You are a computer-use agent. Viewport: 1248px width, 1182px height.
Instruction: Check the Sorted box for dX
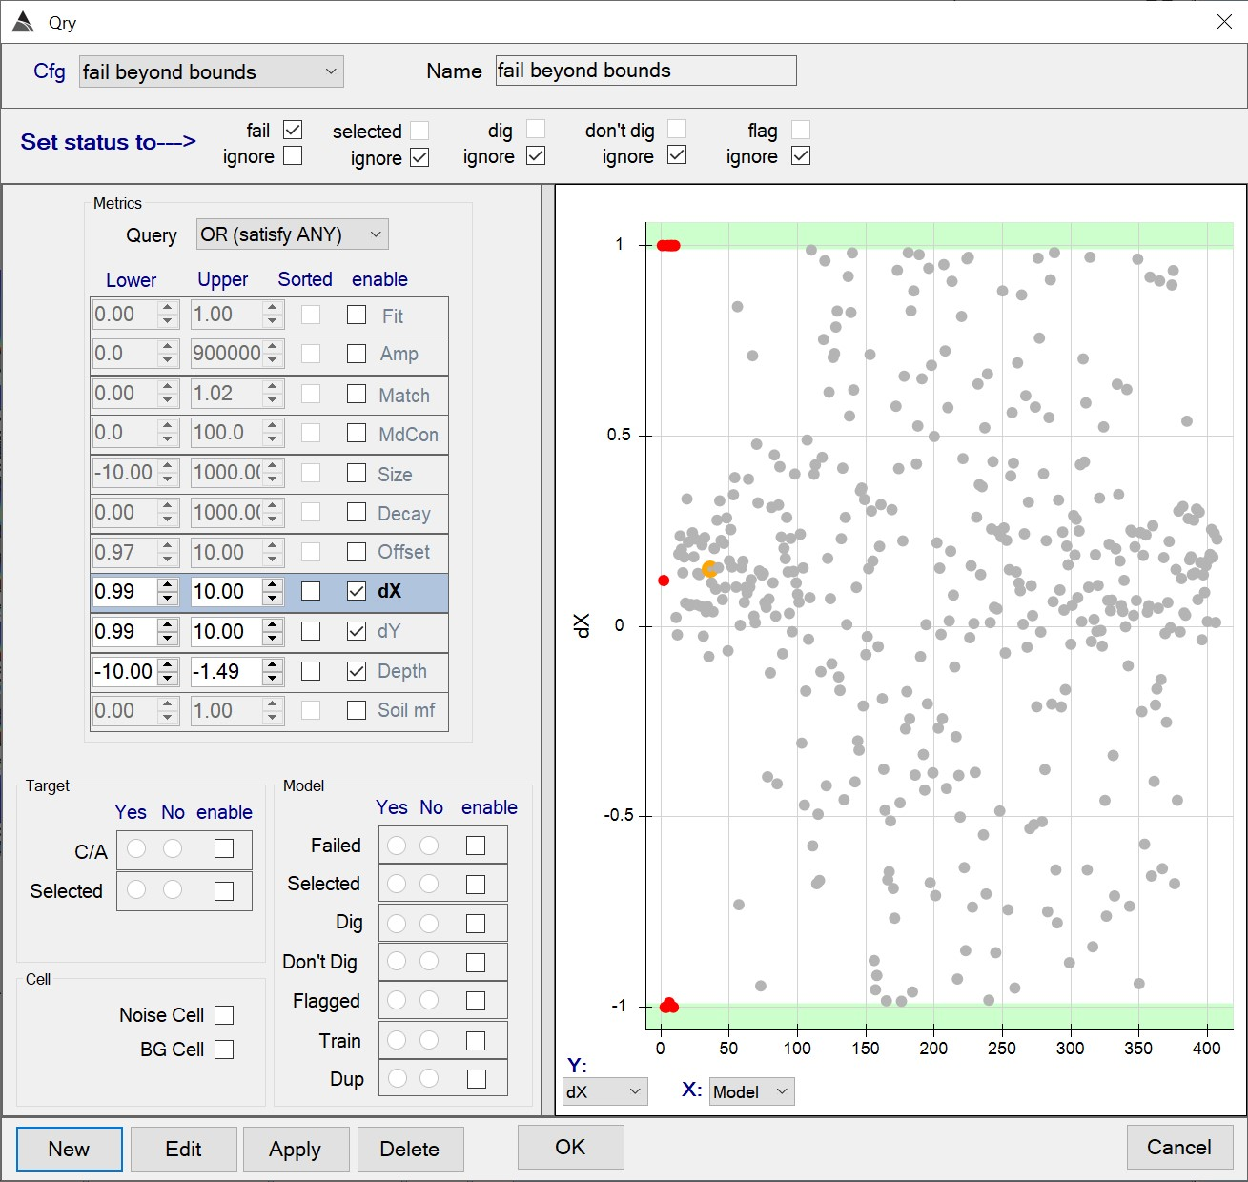pos(311,591)
